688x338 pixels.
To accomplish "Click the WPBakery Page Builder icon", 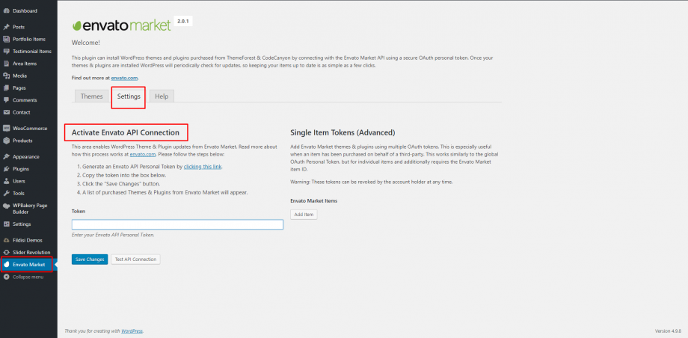I will pyautogui.click(x=7, y=206).
